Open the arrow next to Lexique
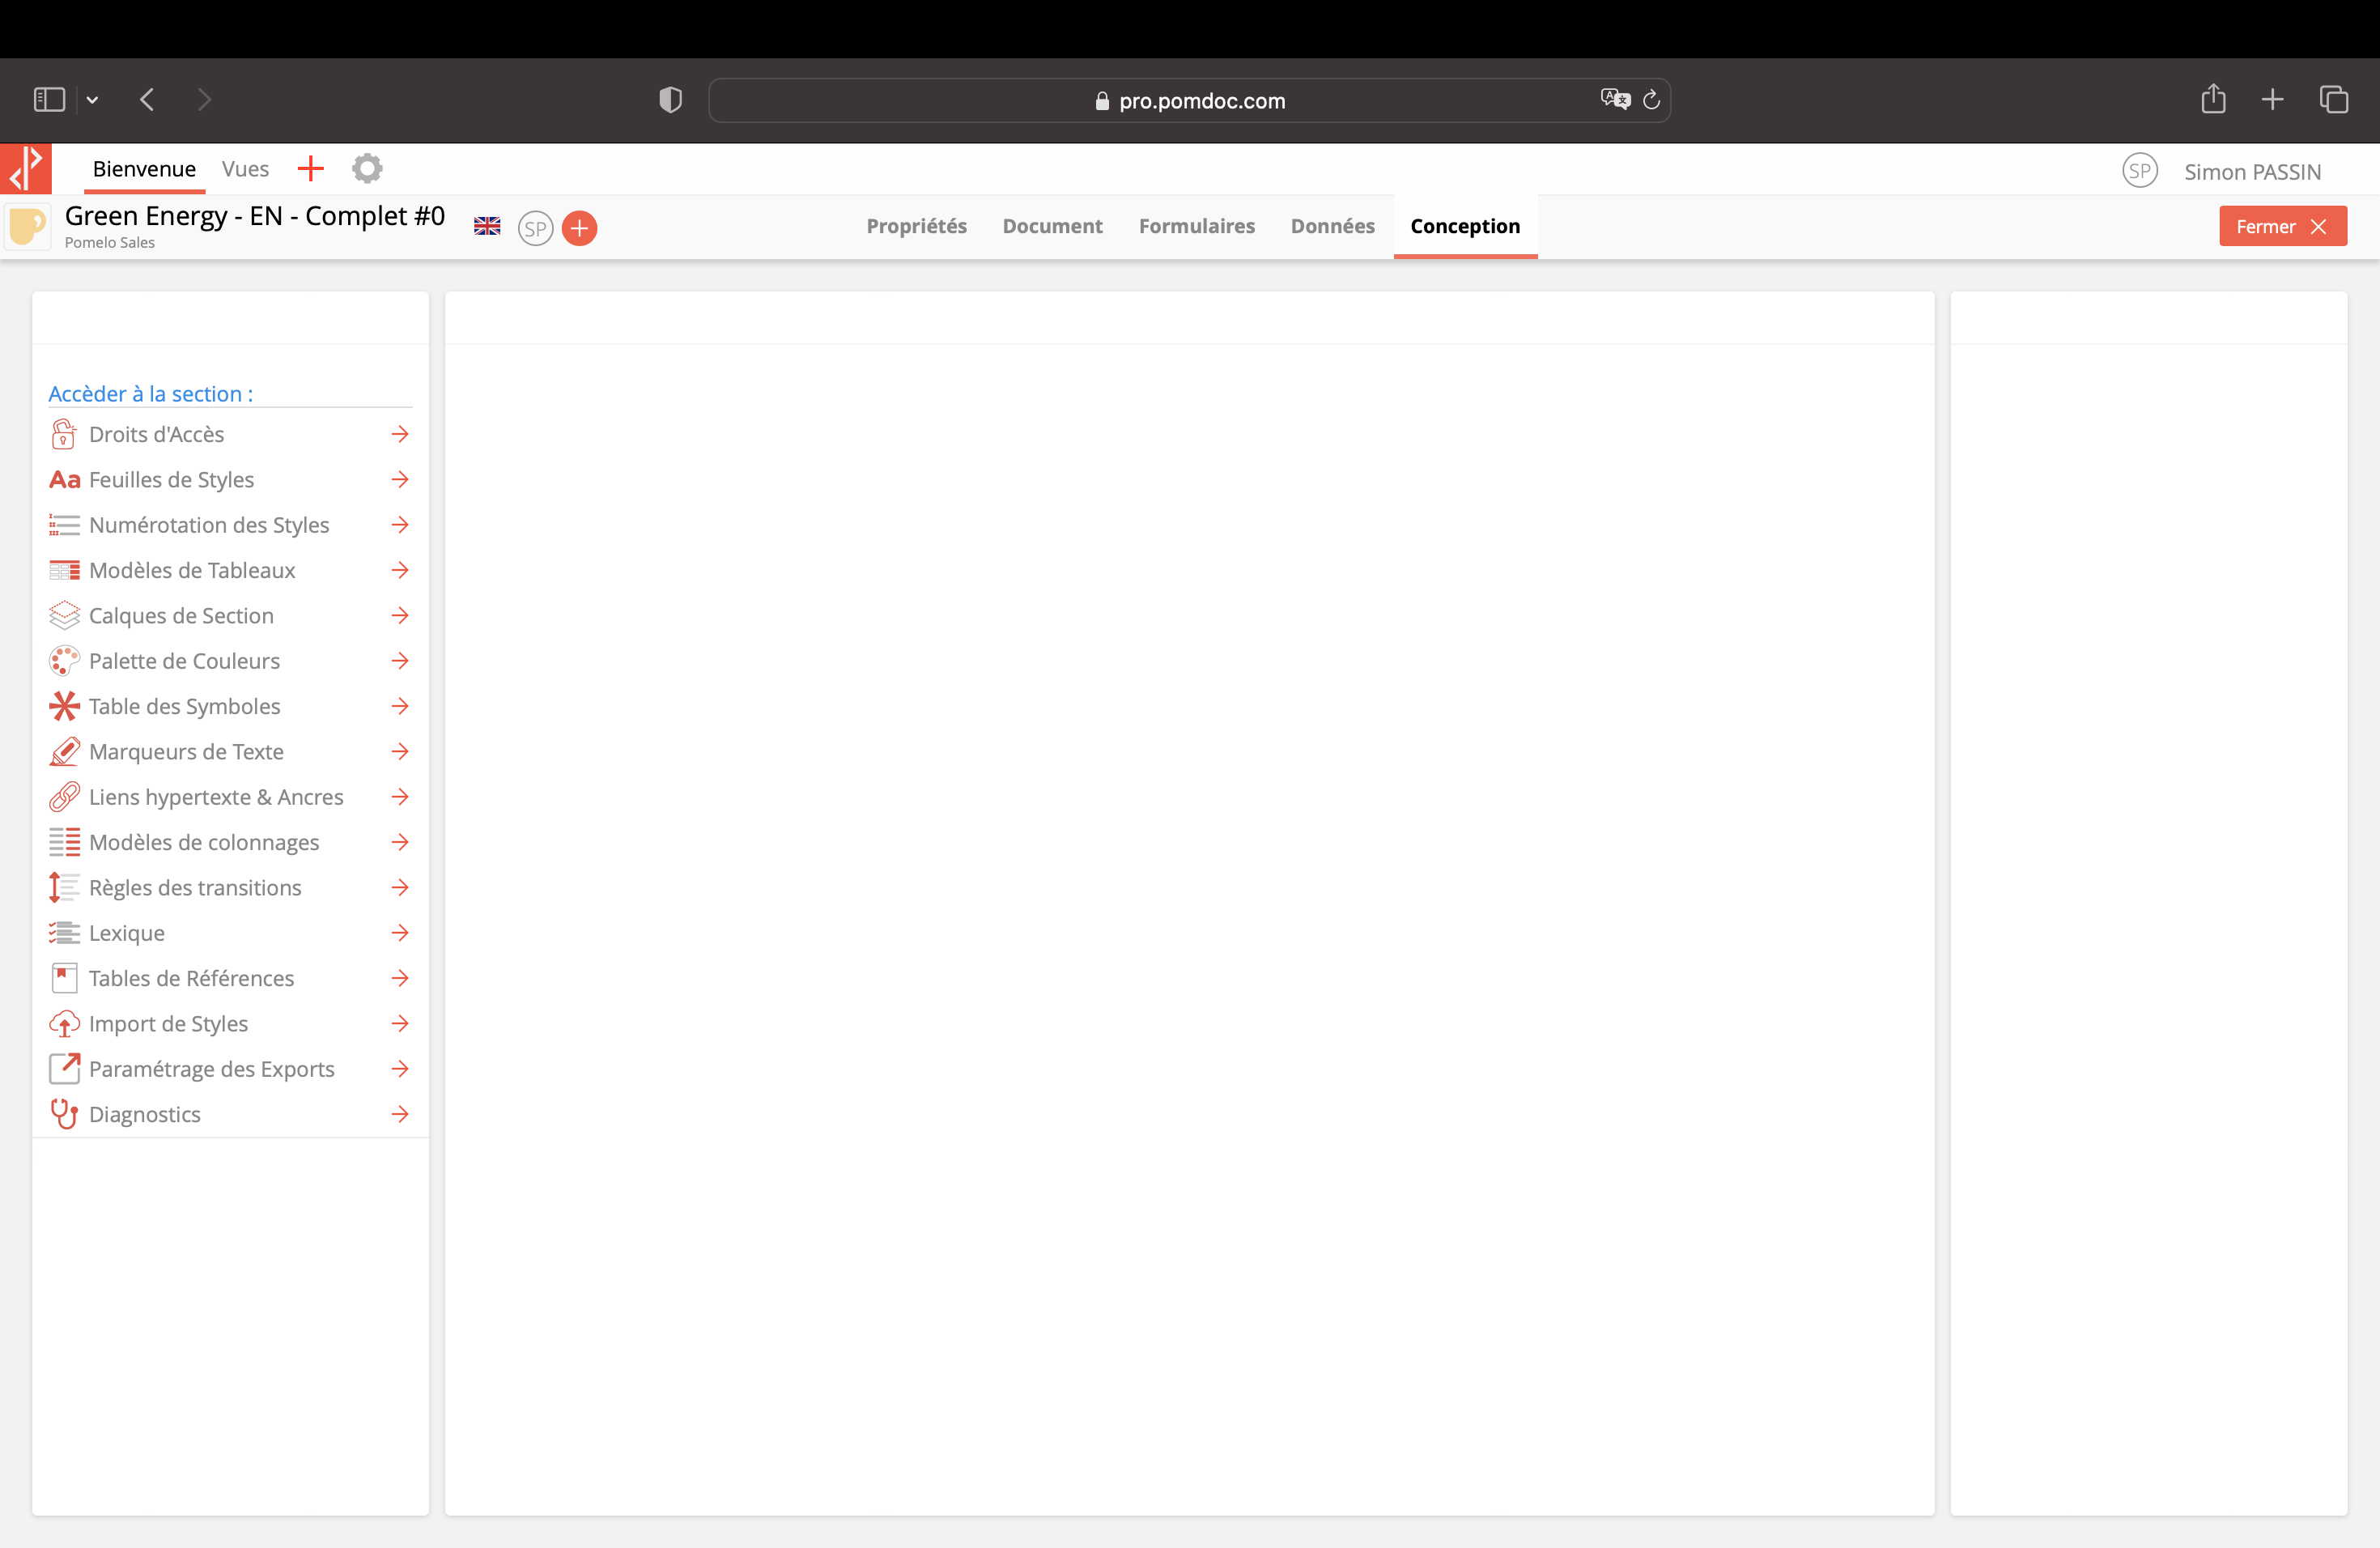Screen dimensions: 2380x1548 click(x=400, y=933)
